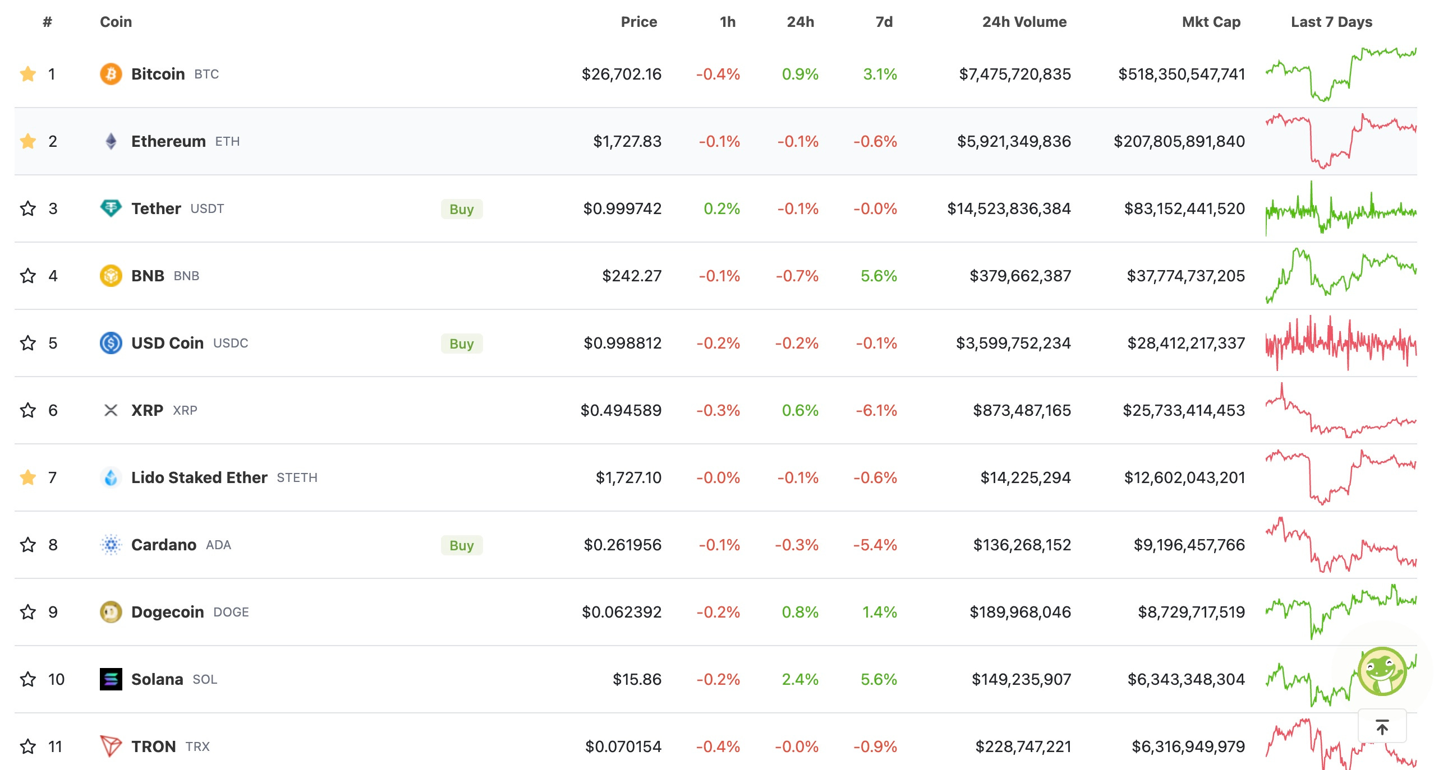
Task: Add Dogecoin to watchlist star
Action: point(27,612)
